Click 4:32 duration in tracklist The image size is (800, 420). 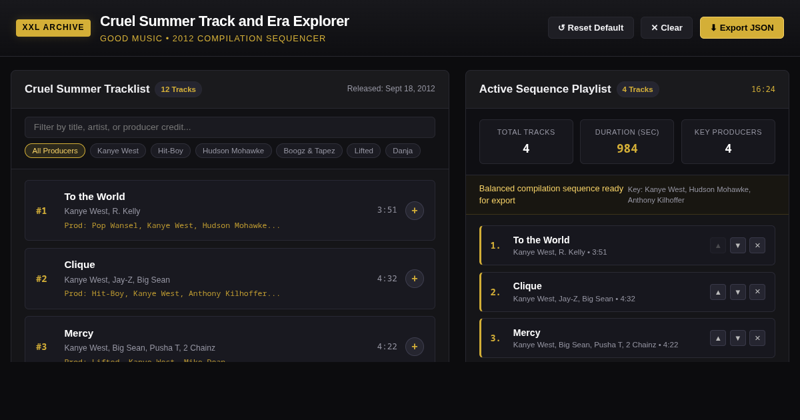tap(387, 279)
